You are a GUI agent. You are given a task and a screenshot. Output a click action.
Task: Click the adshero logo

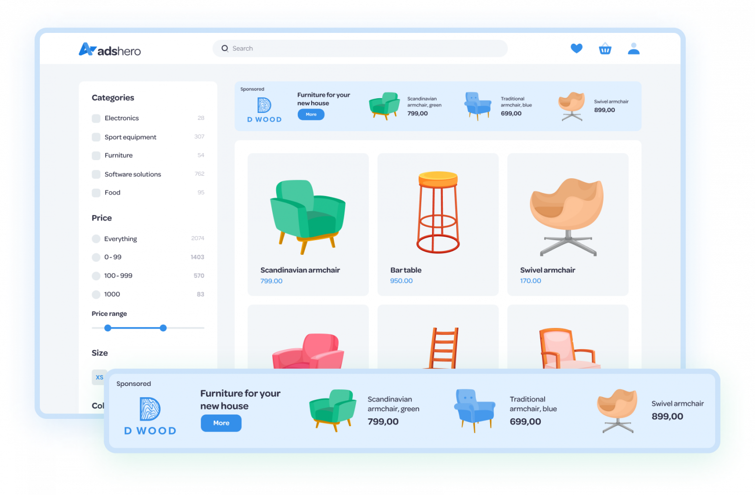tap(110, 50)
